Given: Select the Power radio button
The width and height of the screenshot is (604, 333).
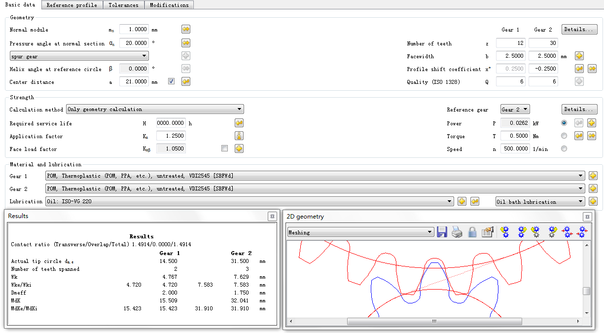Looking at the screenshot, I should pyautogui.click(x=564, y=123).
